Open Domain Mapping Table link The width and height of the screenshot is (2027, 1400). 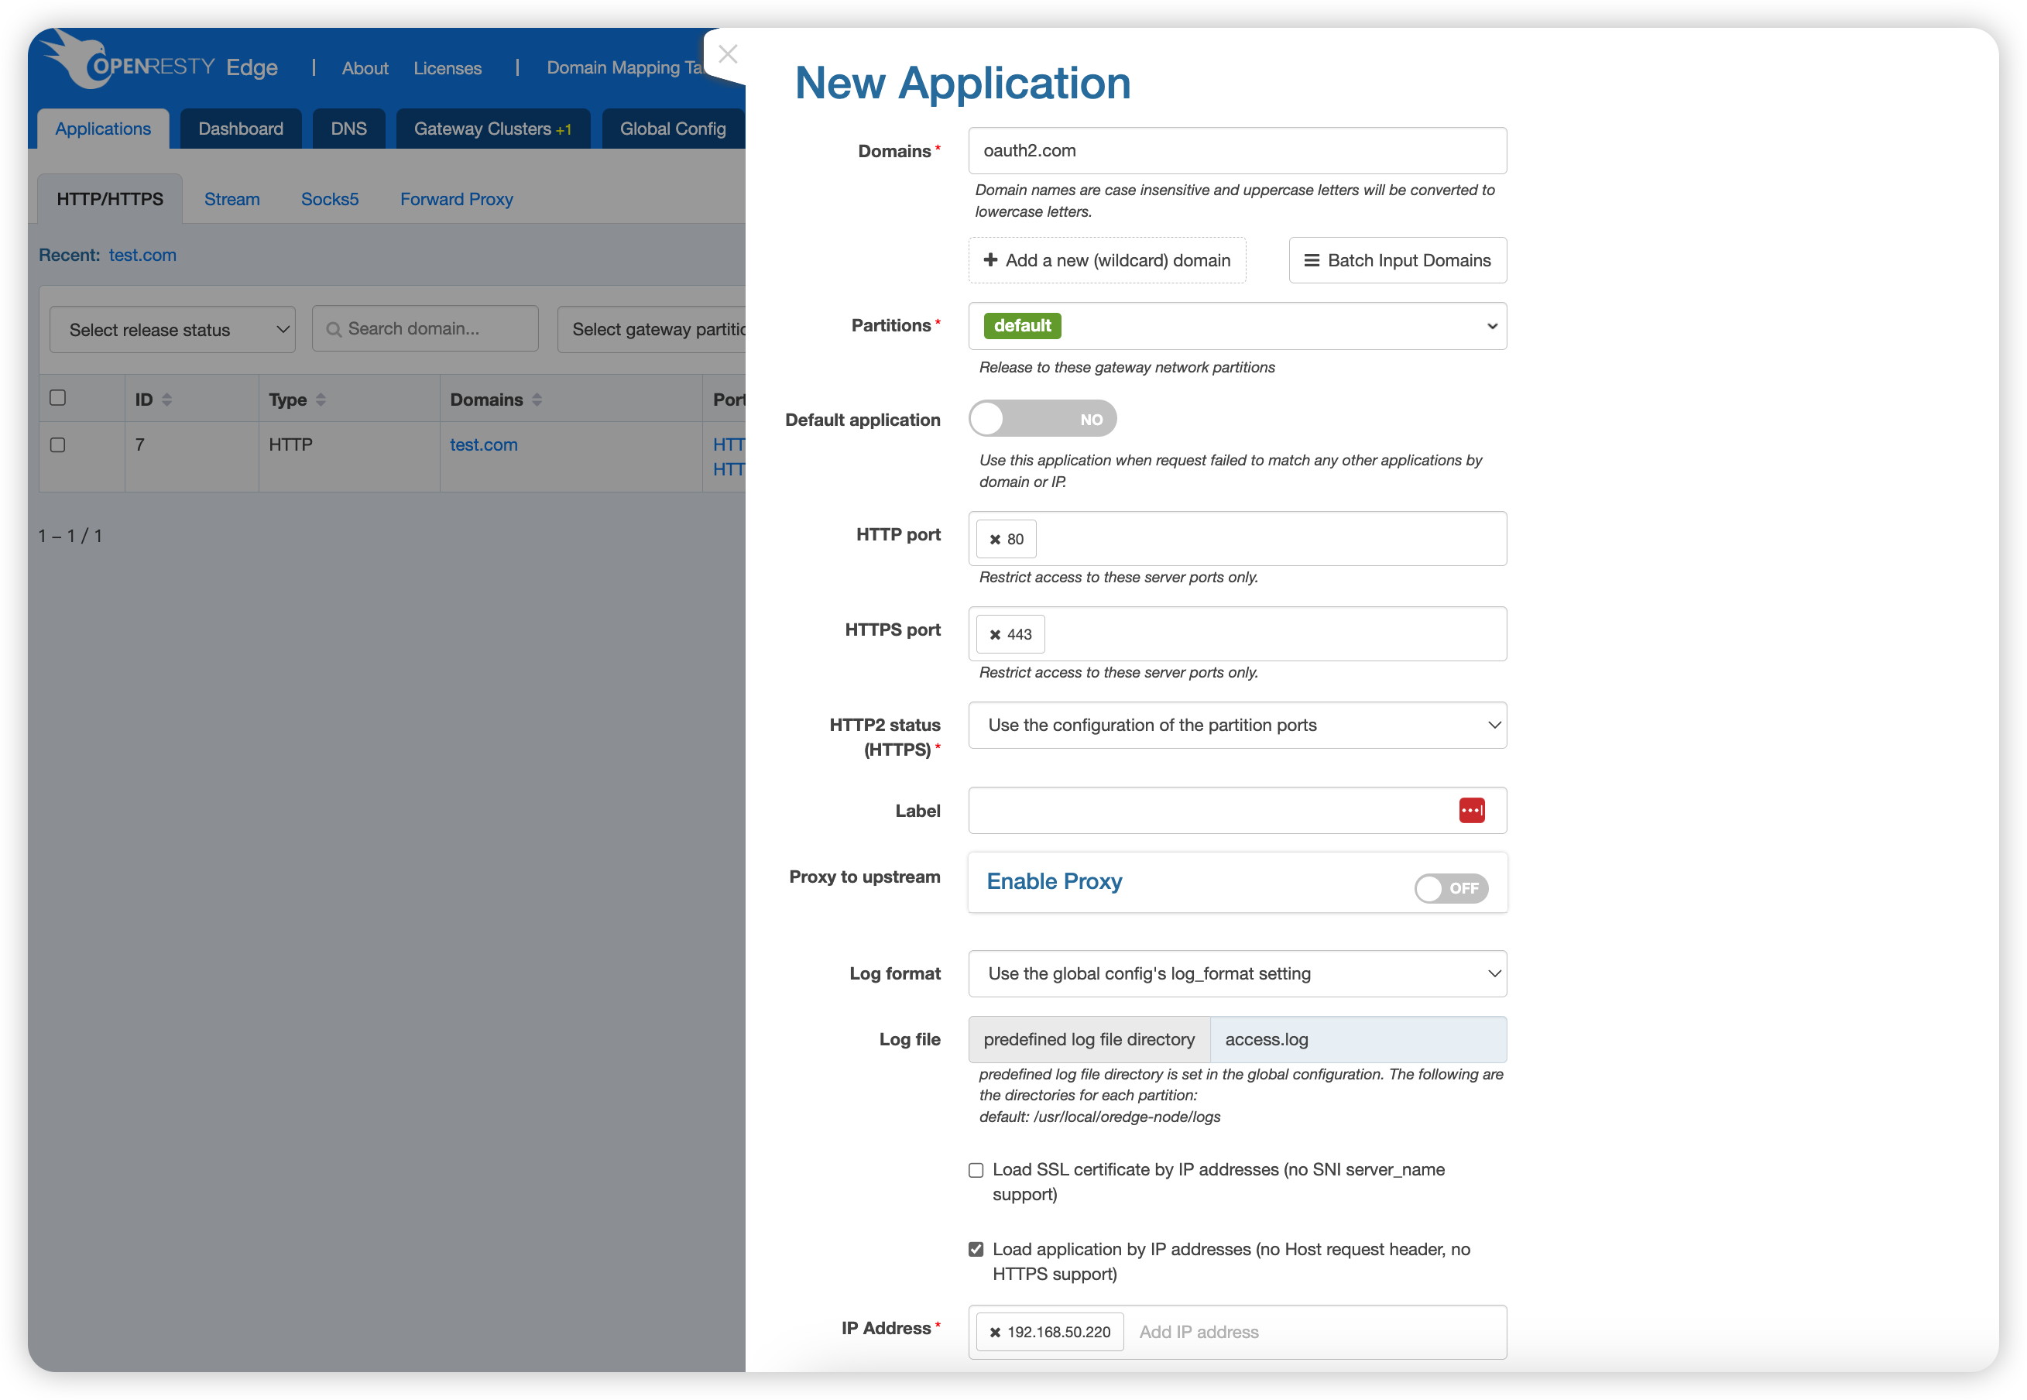(x=625, y=68)
